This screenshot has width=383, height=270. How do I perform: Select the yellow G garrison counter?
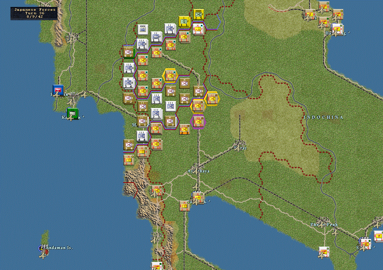(x=184, y=22)
